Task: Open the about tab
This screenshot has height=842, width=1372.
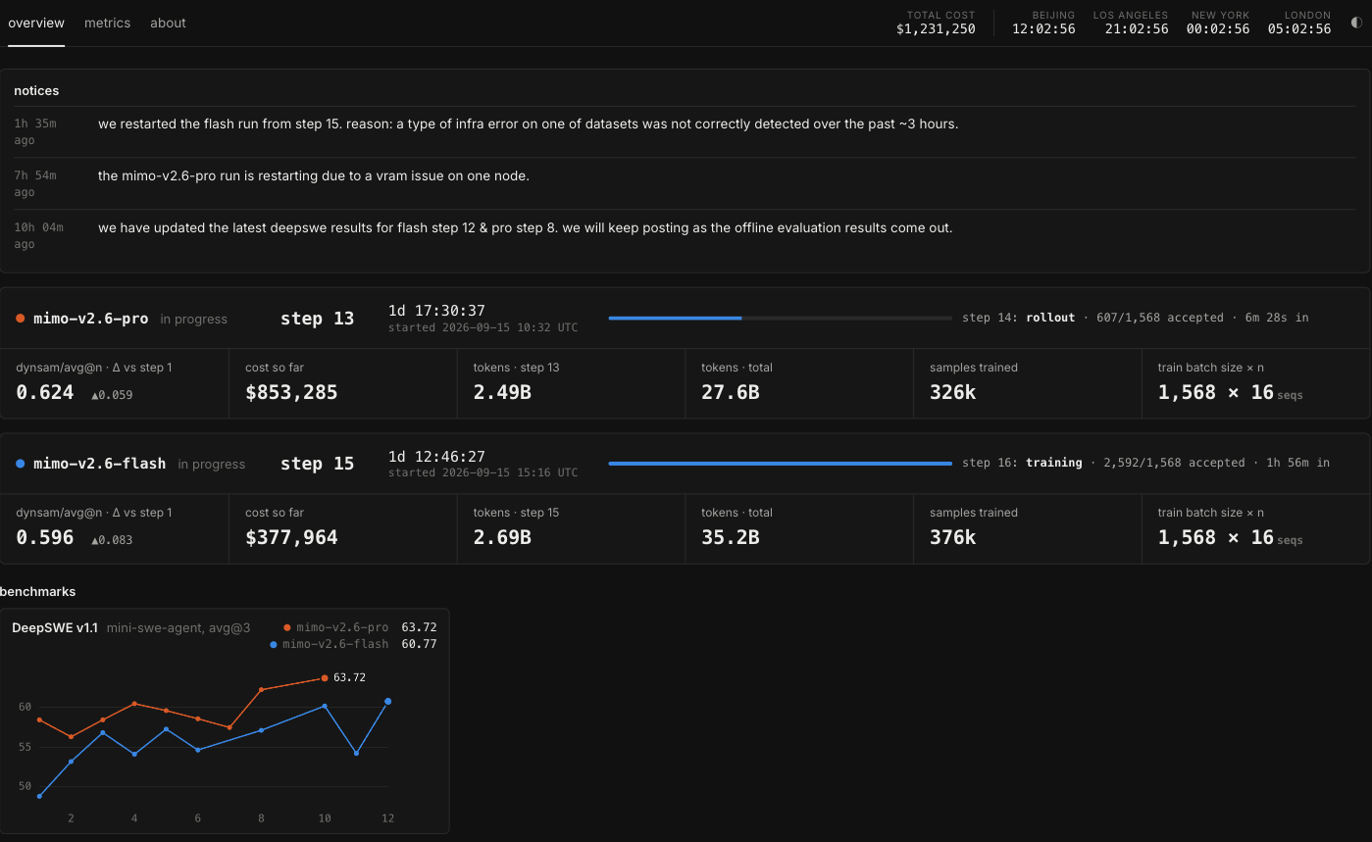Action: 168,23
